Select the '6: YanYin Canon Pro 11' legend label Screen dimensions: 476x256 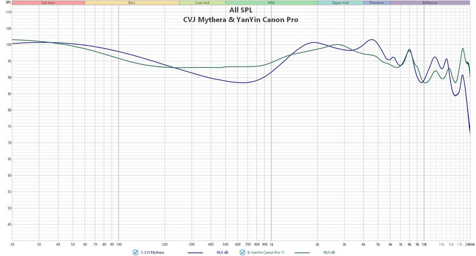[x=265, y=252]
